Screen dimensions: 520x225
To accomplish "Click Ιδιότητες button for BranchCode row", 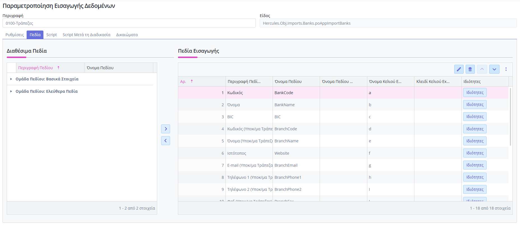I will pos(475,129).
